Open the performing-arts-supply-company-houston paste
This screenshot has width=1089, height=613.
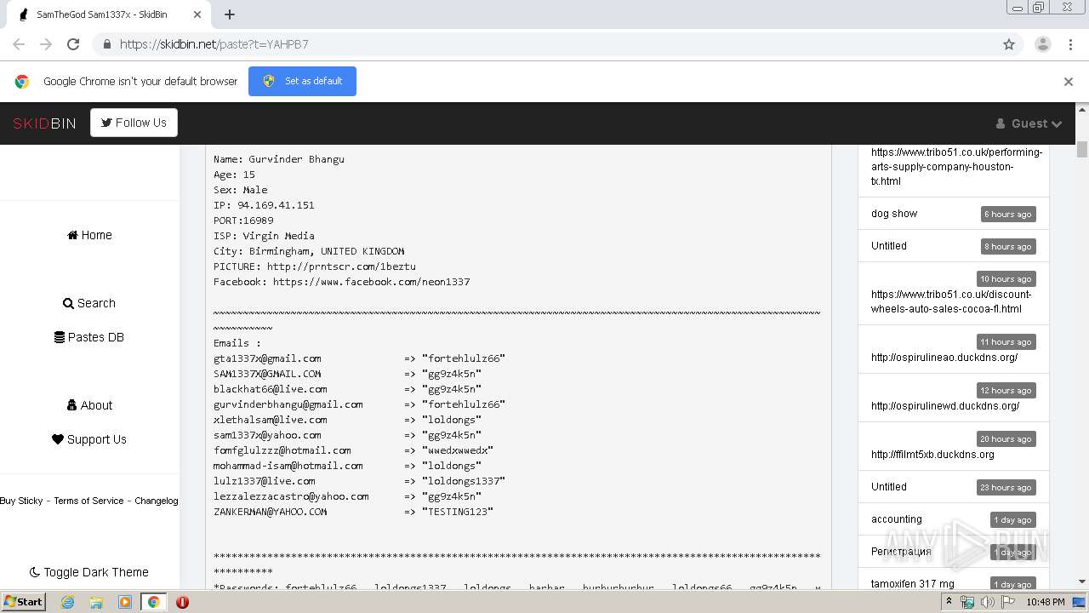tap(956, 167)
